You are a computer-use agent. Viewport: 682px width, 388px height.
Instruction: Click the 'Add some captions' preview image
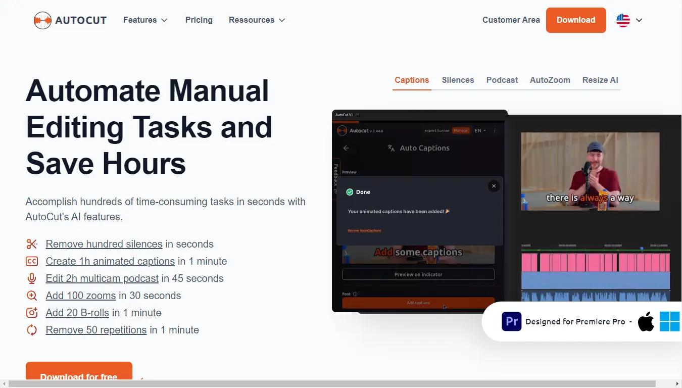pyautogui.click(x=418, y=254)
